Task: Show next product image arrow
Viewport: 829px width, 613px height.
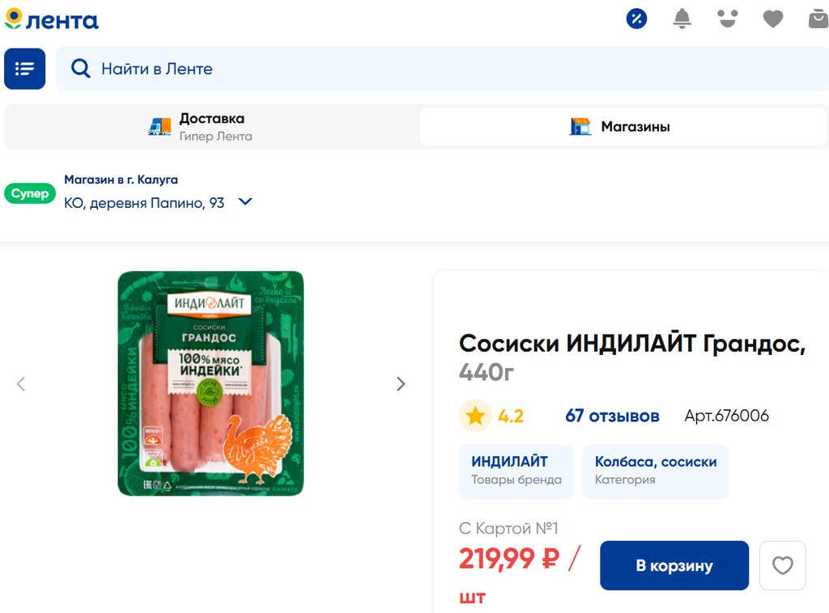Action: pyautogui.click(x=401, y=384)
